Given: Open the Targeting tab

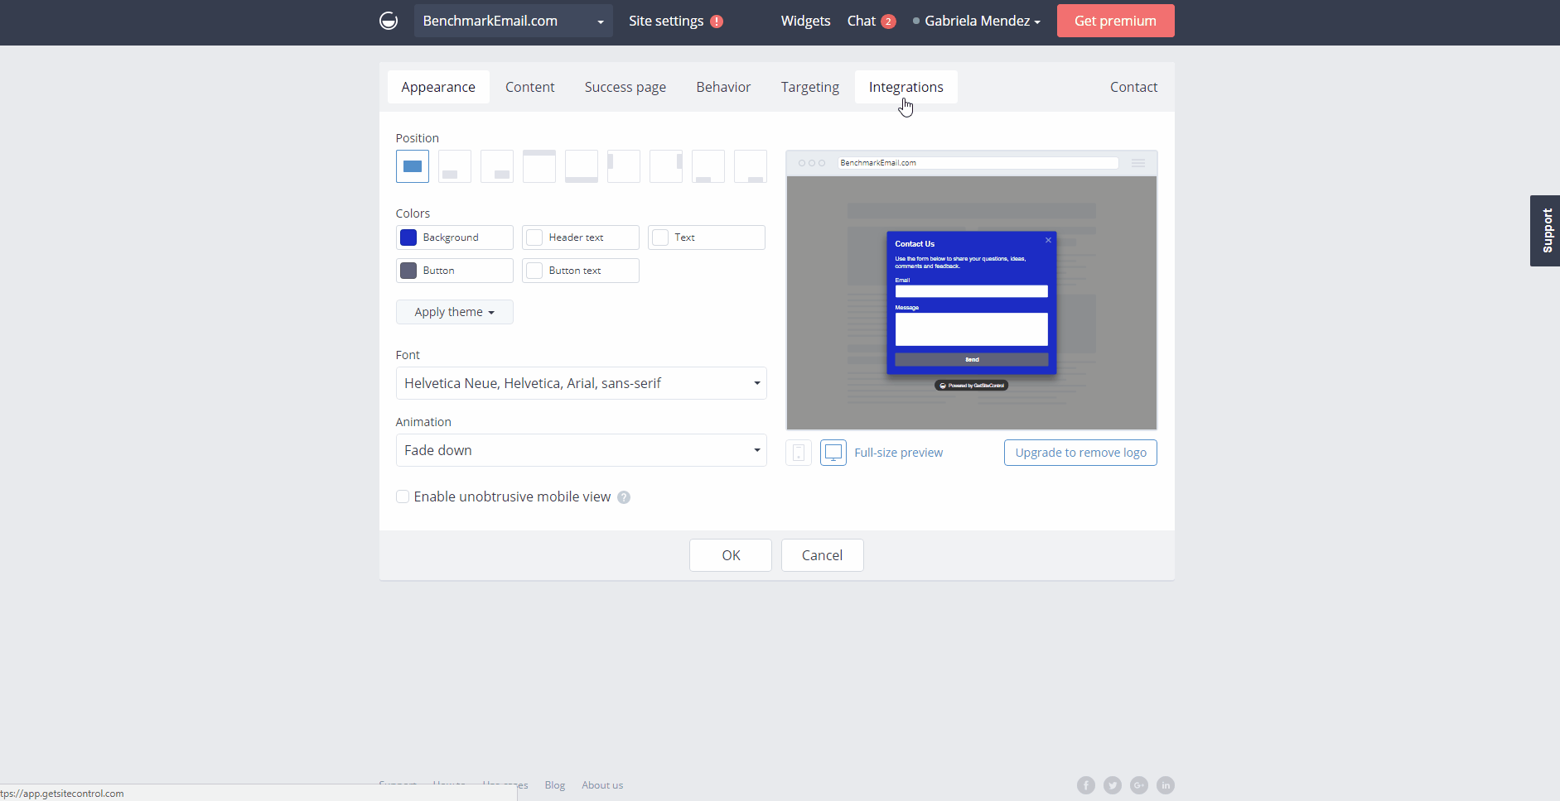Looking at the screenshot, I should pos(809,86).
